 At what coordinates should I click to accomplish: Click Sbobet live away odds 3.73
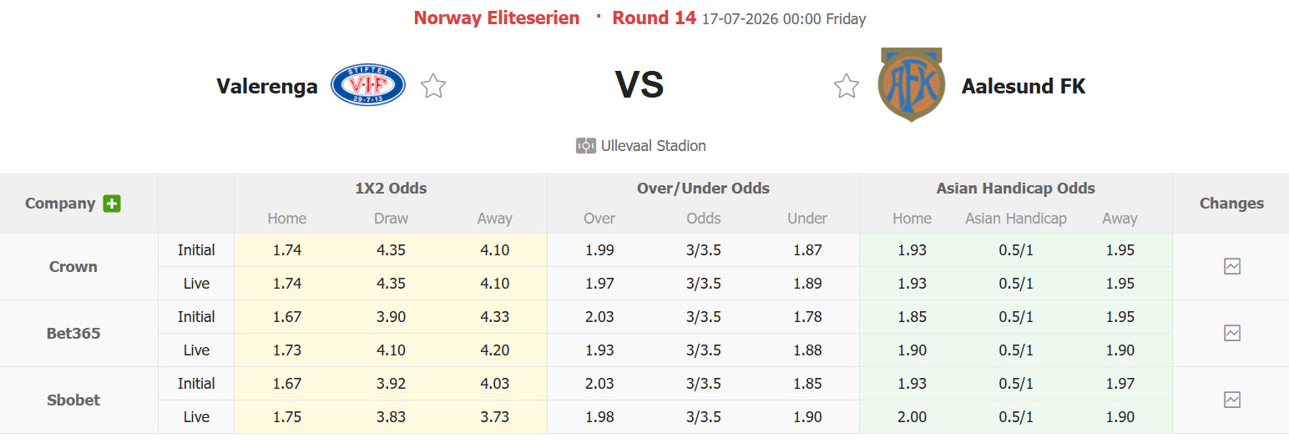pyautogui.click(x=494, y=417)
